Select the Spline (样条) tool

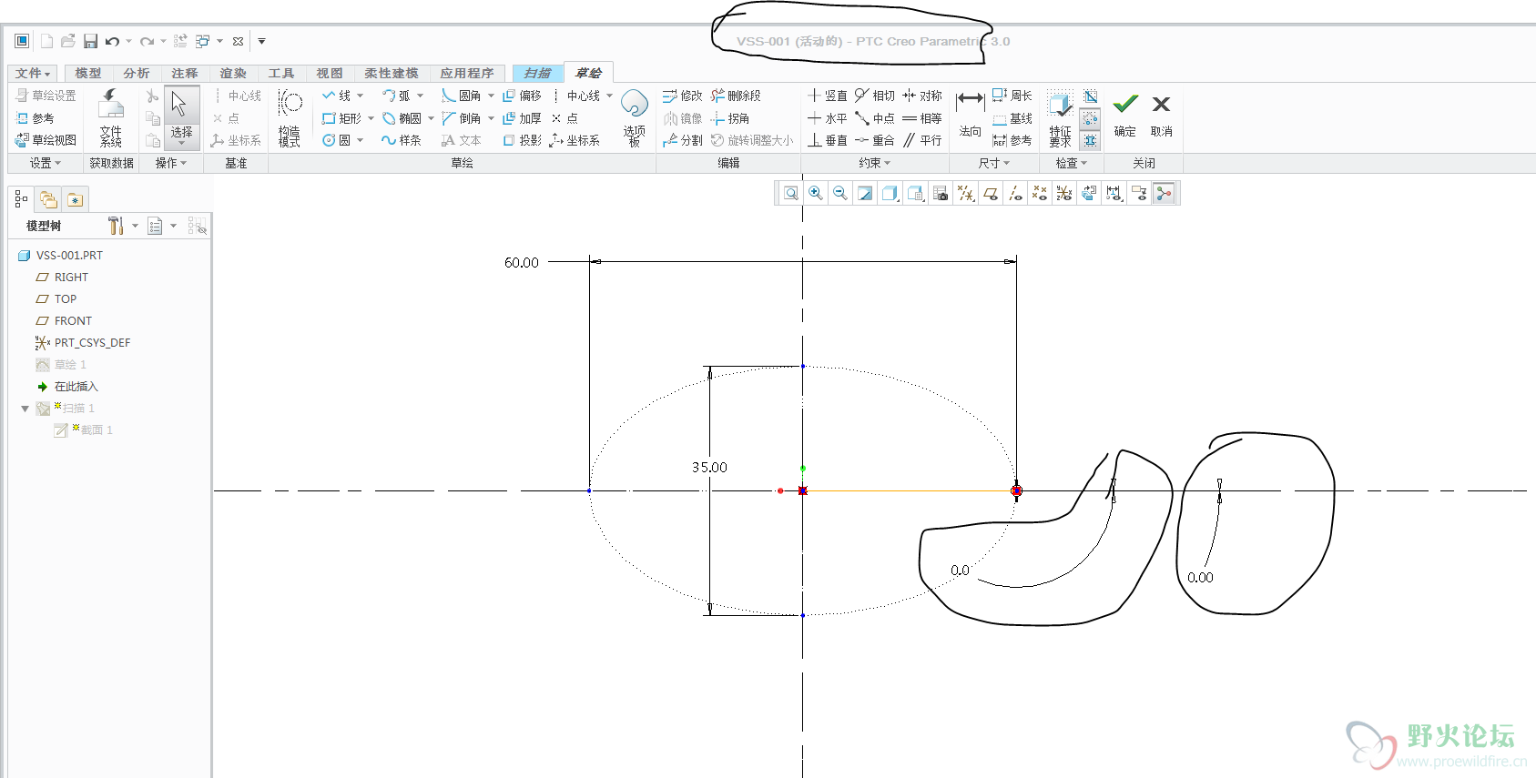pos(402,140)
